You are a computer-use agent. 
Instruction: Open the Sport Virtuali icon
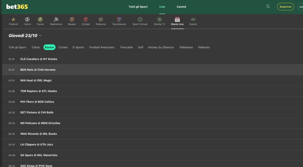coord(140,19)
